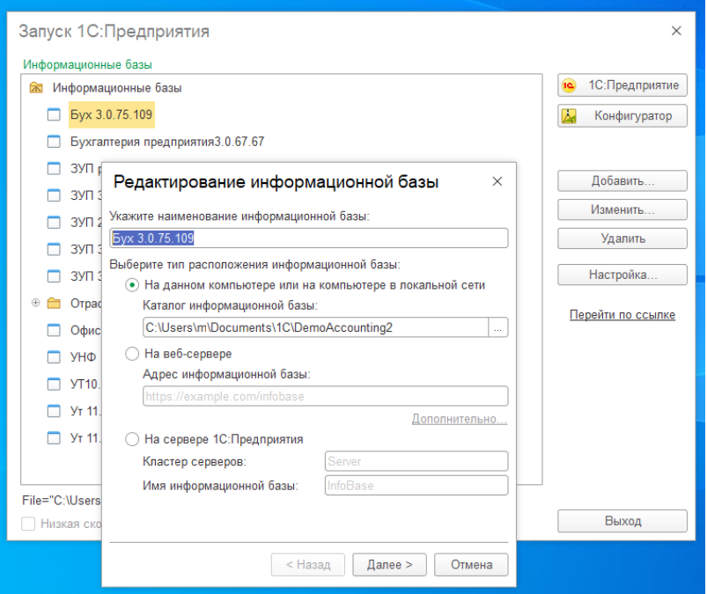The image size is (707, 594).
Task: Click the icon beside Бухгалтерия предприятия3.0.67.67
Action: coord(54,142)
